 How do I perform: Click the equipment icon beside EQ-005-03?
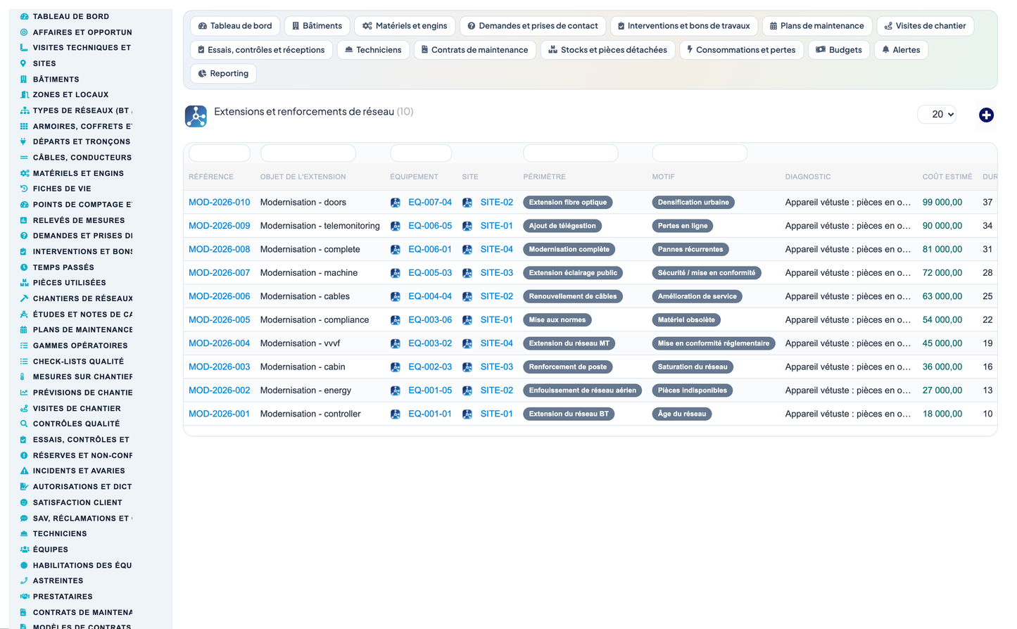coord(396,273)
